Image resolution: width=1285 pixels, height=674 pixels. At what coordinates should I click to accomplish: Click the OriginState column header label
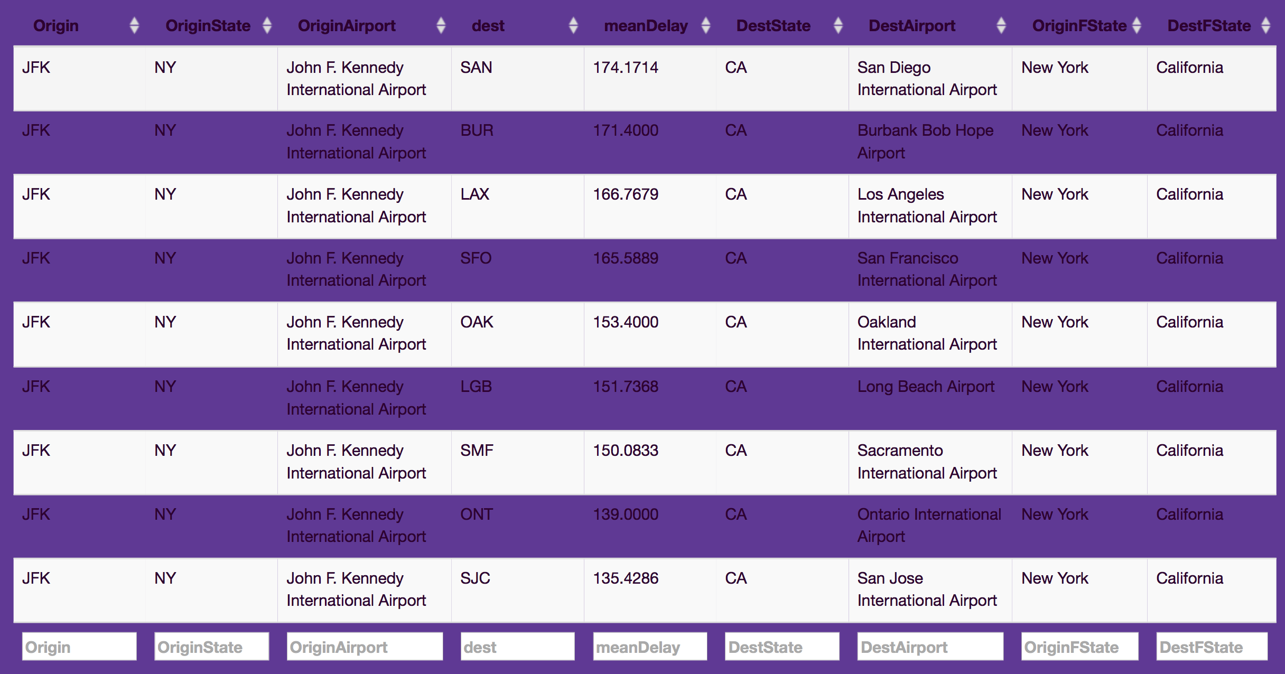point(208,25)
